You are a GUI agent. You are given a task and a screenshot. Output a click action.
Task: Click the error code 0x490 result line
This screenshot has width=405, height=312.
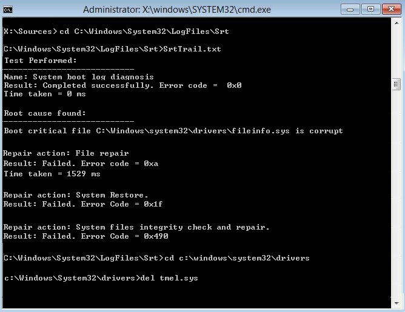[x=85, y=236]
